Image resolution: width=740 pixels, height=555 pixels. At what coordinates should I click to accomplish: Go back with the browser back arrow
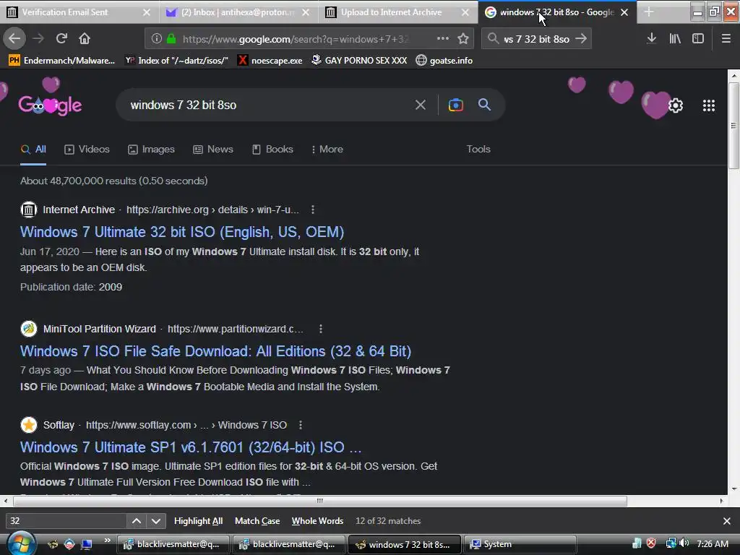coord(14,39)
